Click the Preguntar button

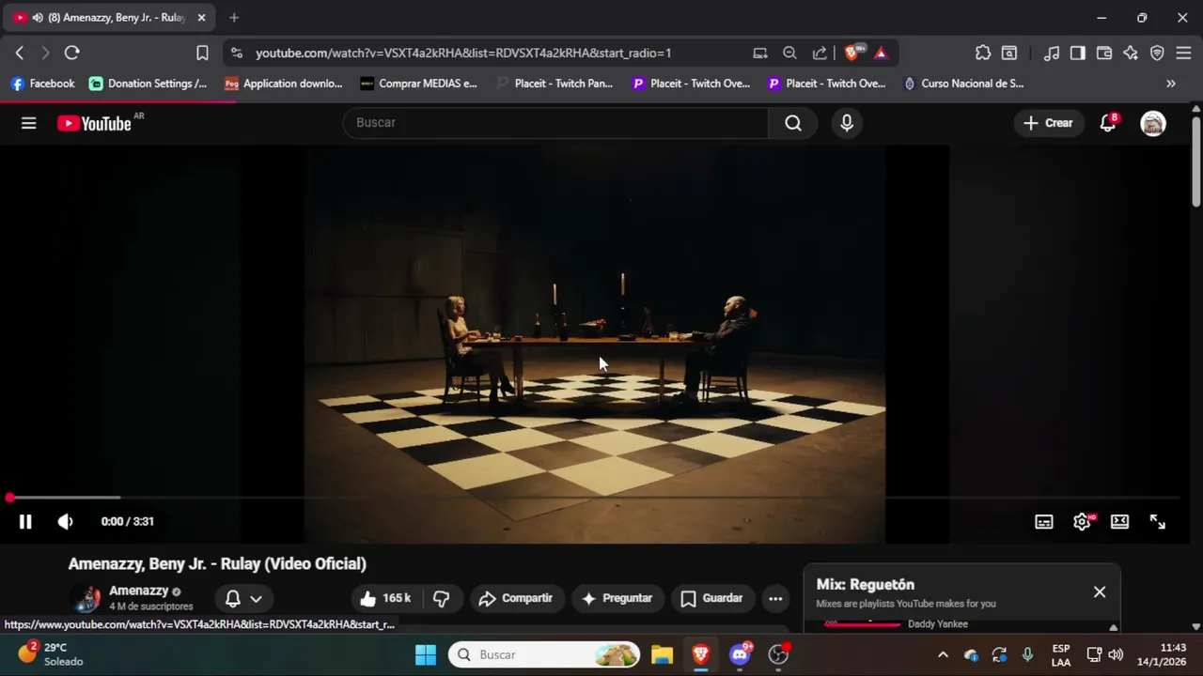617,598
